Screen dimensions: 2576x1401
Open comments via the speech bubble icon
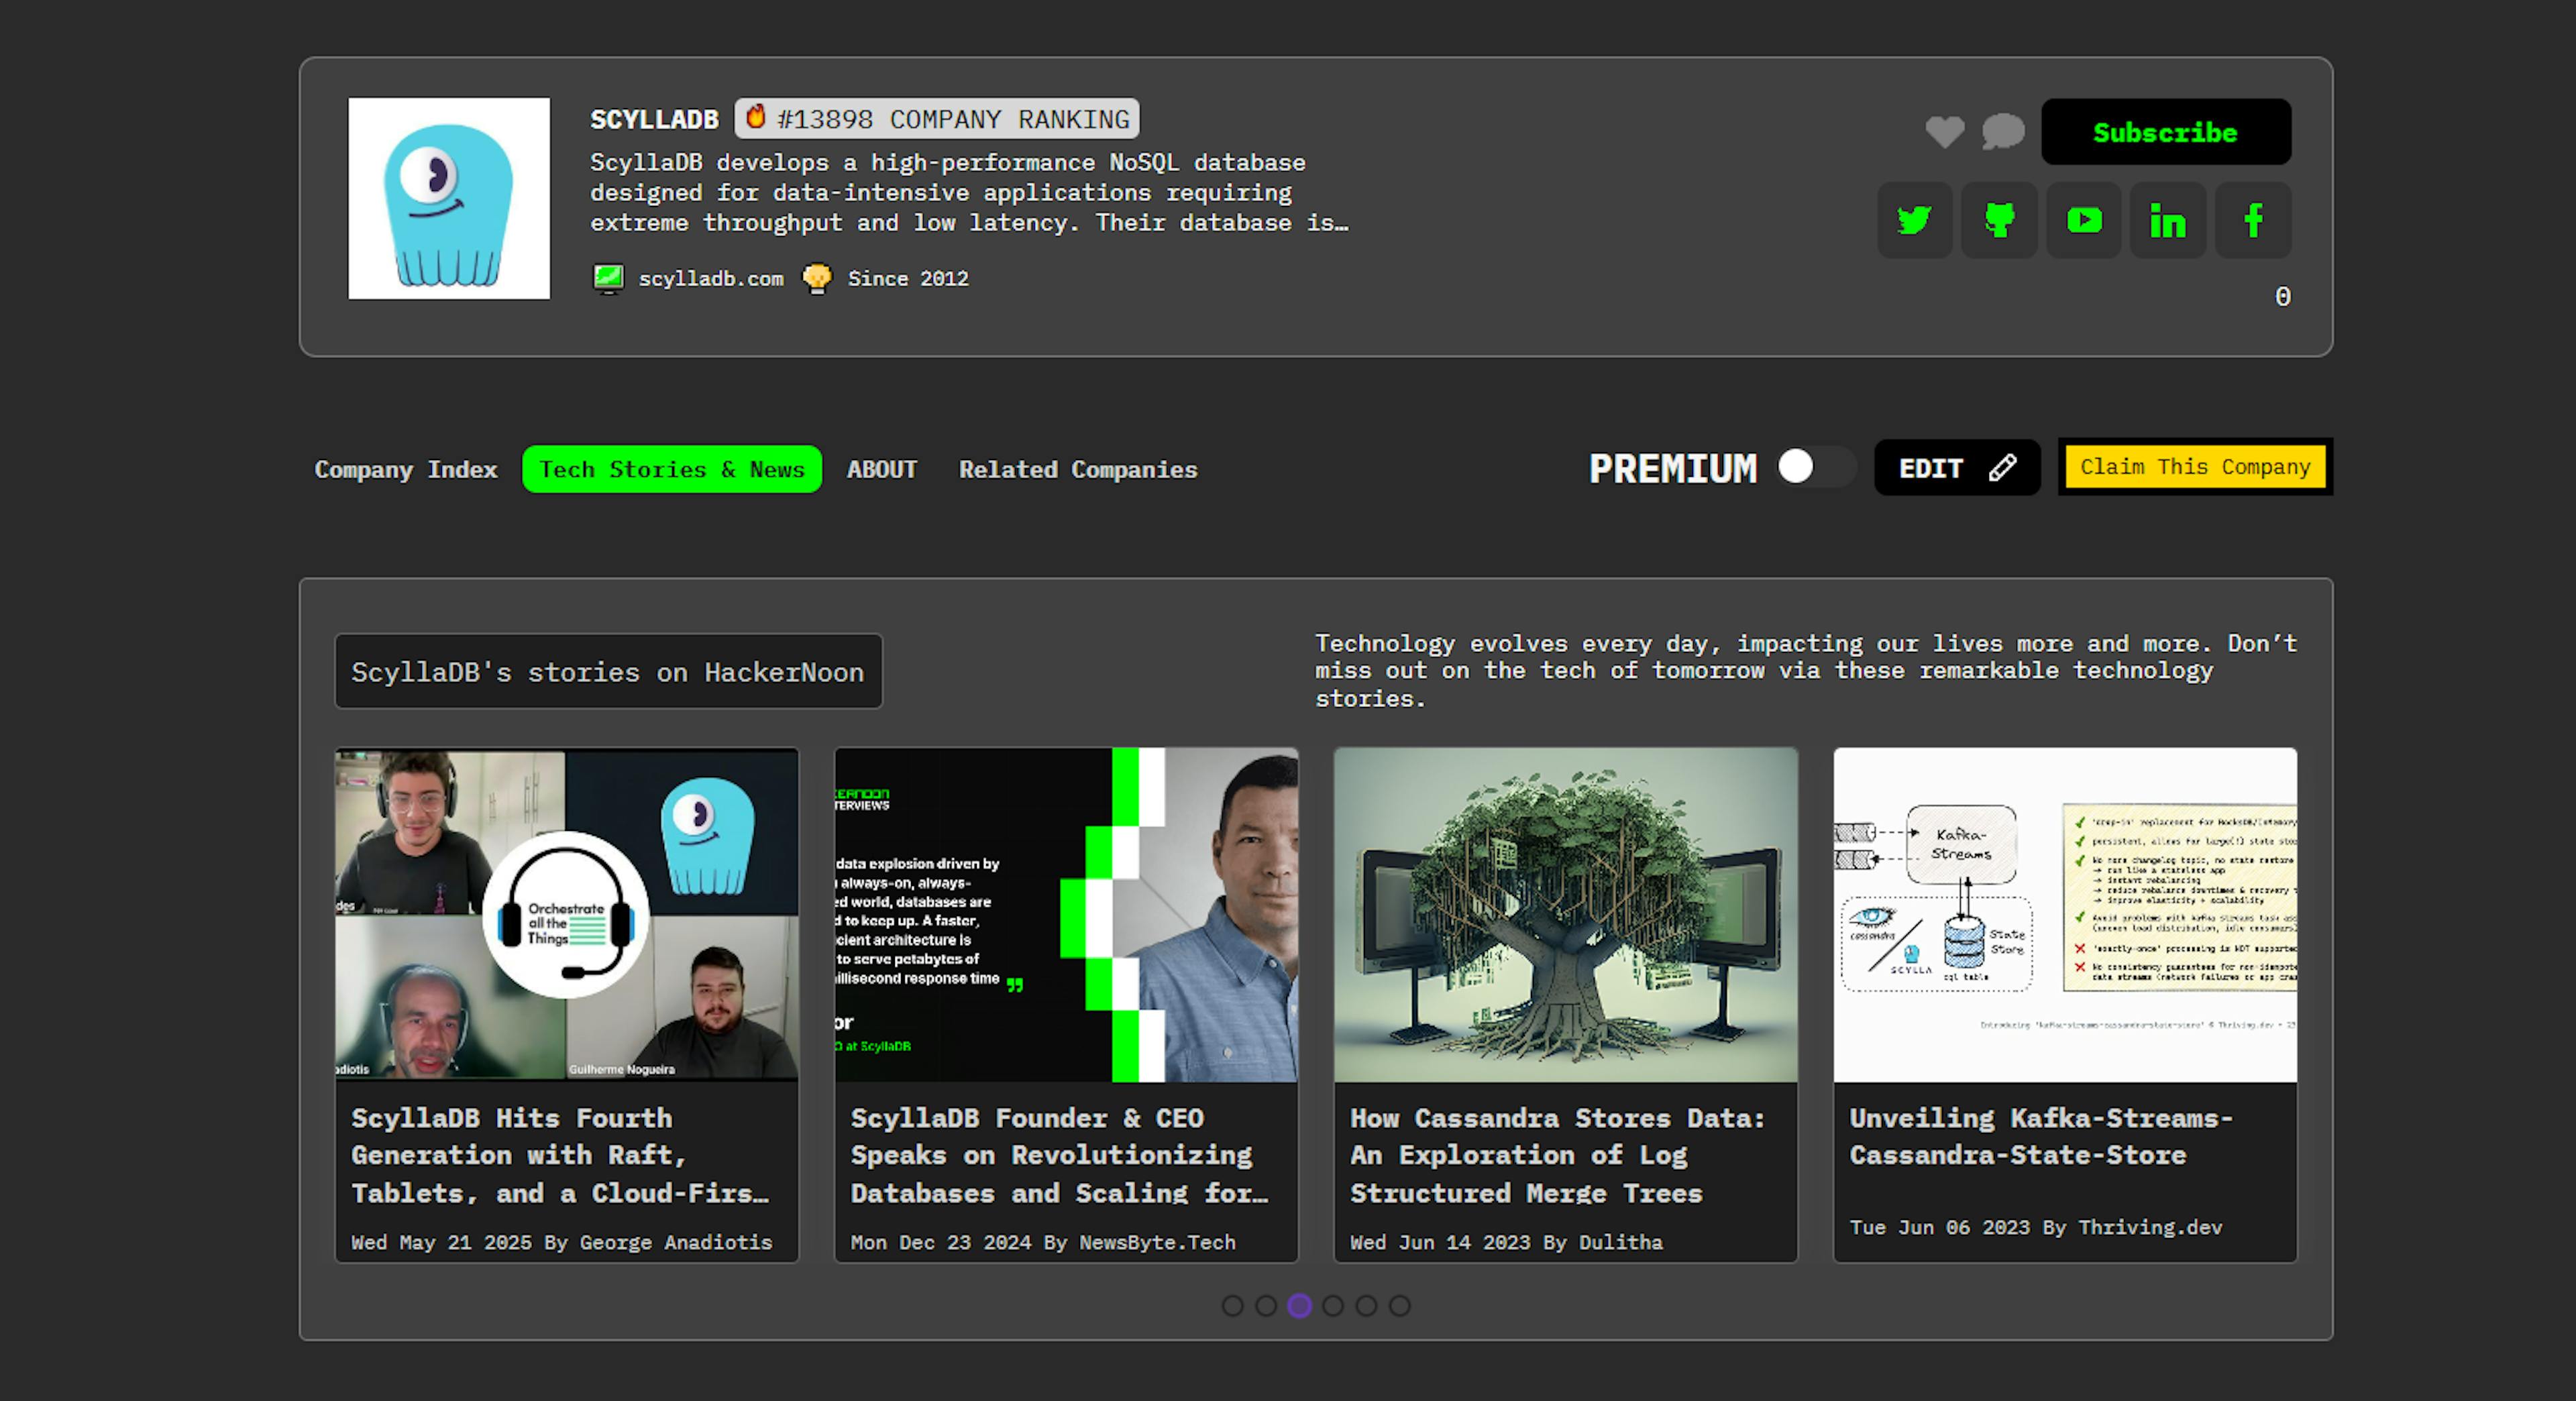point(2003,132)
